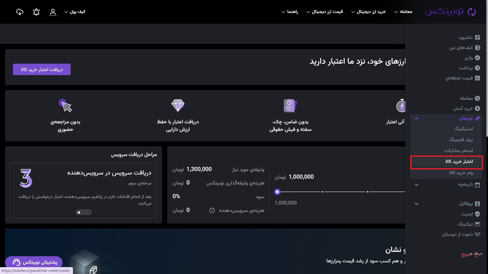Viewport: 488px width, 274px height.
Task: Expand the پروفایل sidebar chevron
Action: (417, 204)
